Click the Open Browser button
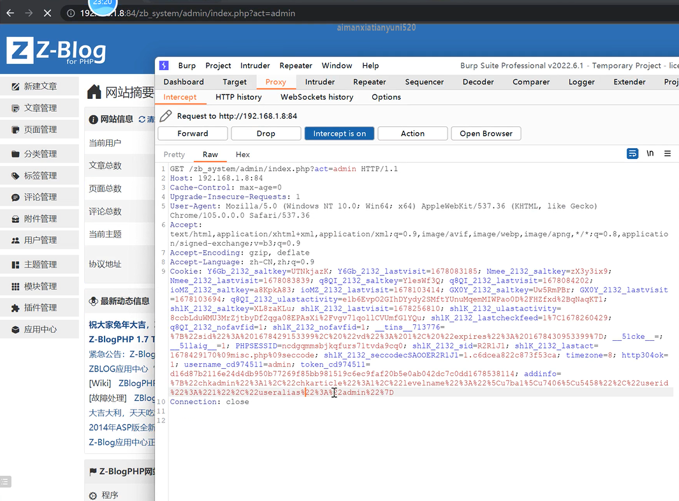Screen dimensions: 679x501 coord(486,133)
